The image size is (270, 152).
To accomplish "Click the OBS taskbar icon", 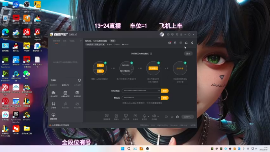I will coord(147,149).
